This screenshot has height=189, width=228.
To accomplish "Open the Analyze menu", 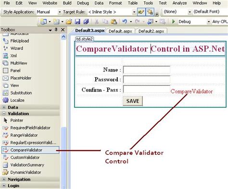I will pyautogui.click(x=179, y=3).
